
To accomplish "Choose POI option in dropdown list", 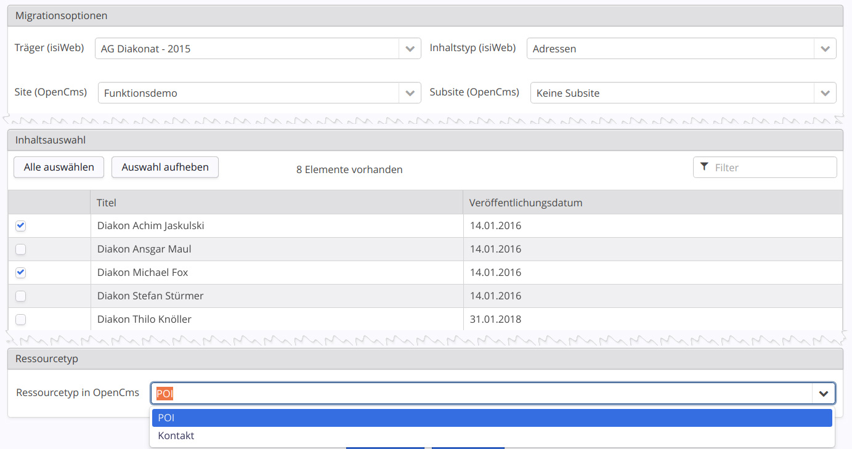I will (492, 418).
